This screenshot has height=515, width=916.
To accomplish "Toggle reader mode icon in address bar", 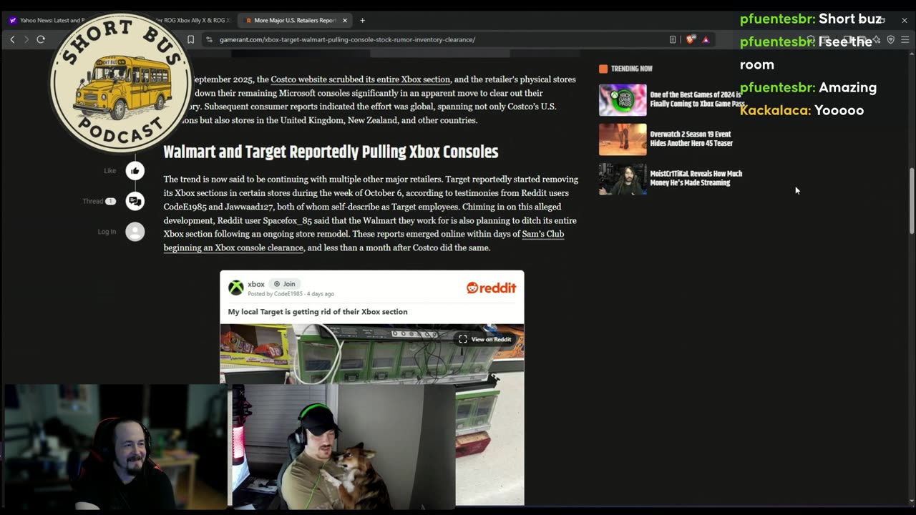I will pos(673,39).
